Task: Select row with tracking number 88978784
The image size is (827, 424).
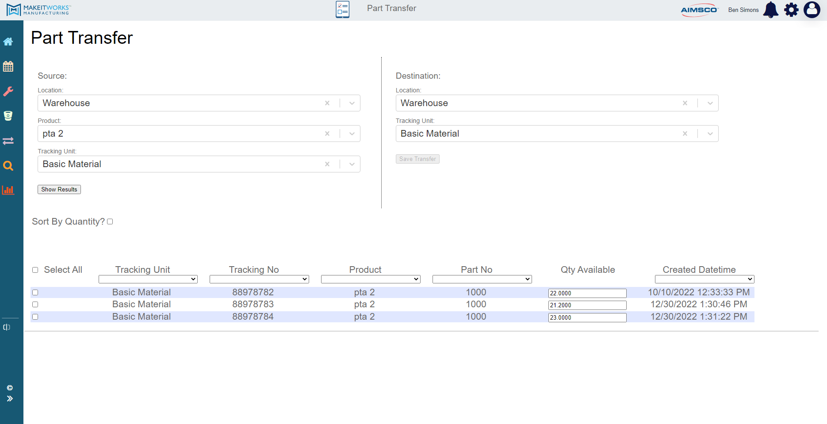Action: click(35, 317)
